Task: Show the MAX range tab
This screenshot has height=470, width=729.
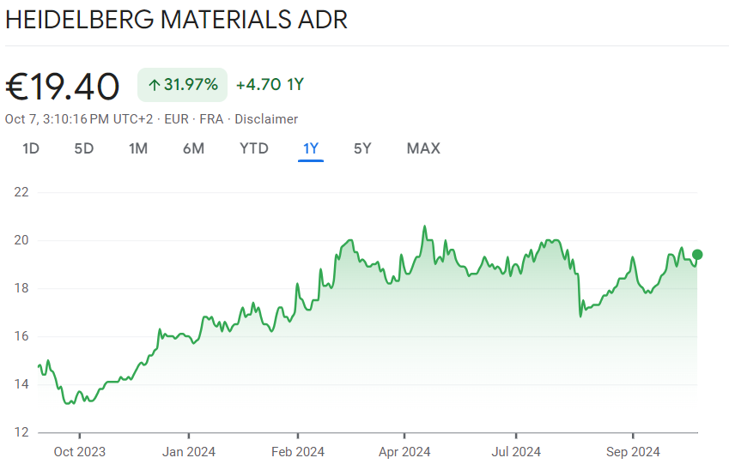Action: tap(423, 148)
